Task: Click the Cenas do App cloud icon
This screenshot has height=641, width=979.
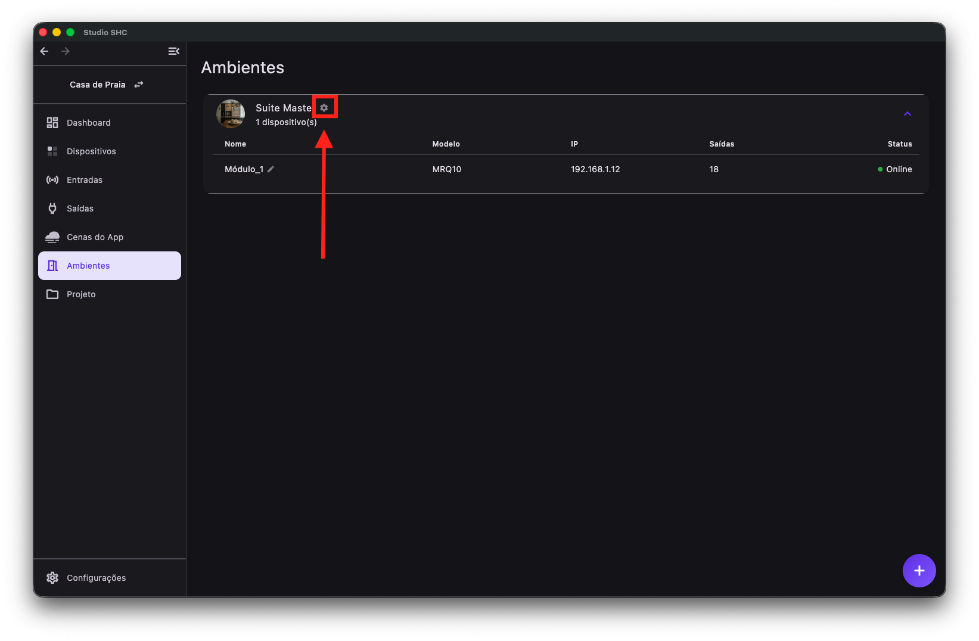Action: tap(52, 237)
